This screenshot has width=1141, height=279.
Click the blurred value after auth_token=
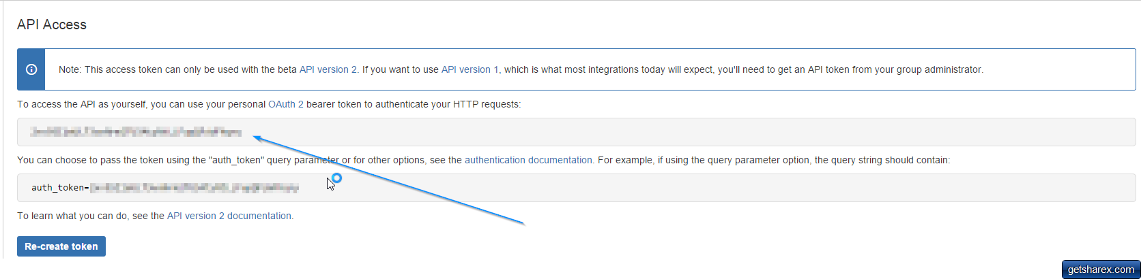pos(194,188)
